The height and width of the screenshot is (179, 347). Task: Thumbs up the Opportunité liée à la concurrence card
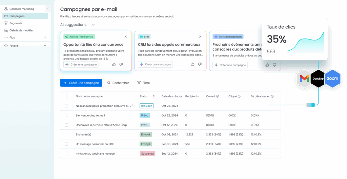(x=114, y=65)
